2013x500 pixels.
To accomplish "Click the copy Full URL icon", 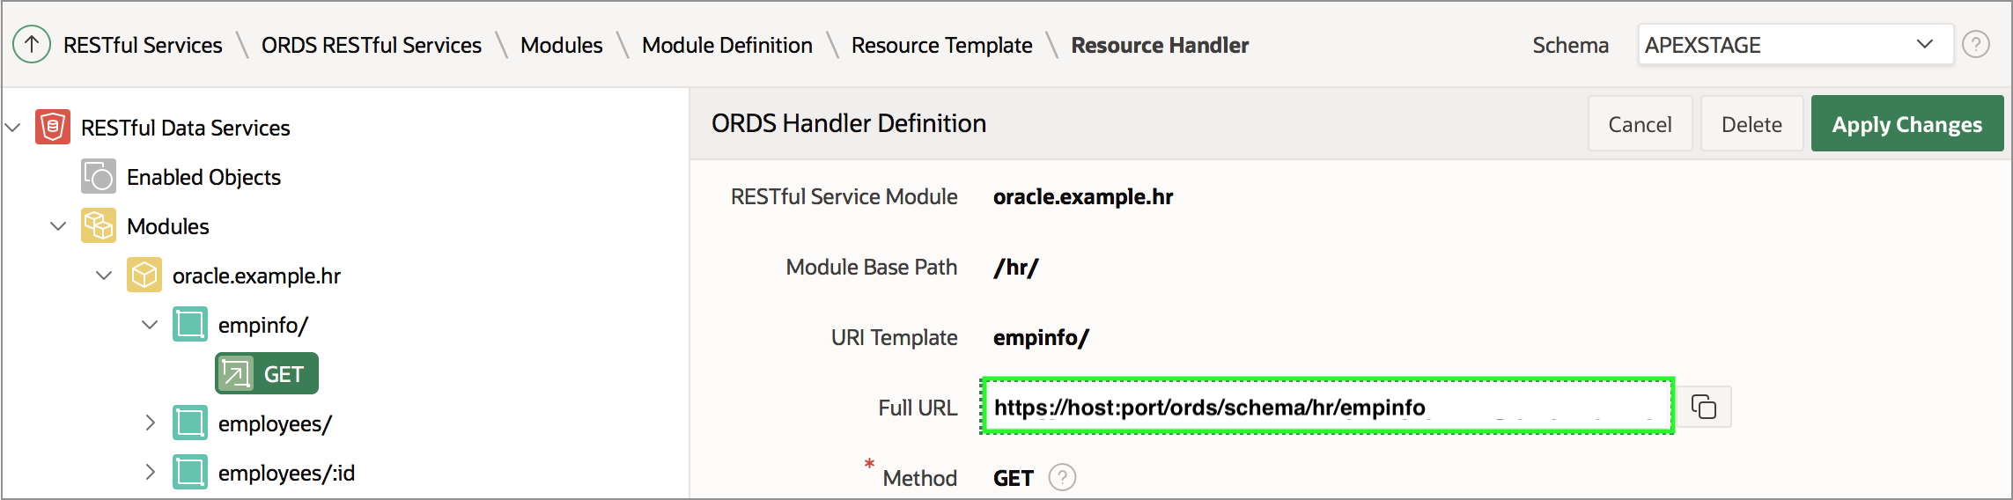I will pos(1704,407).
